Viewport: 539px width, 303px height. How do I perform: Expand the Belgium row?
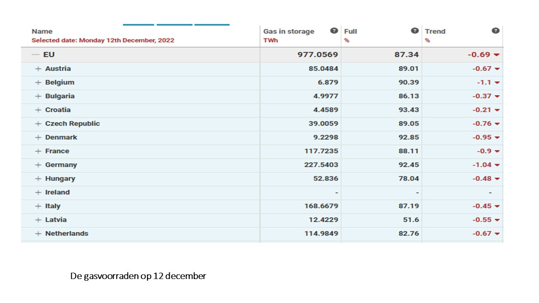[x=38, y=82]
